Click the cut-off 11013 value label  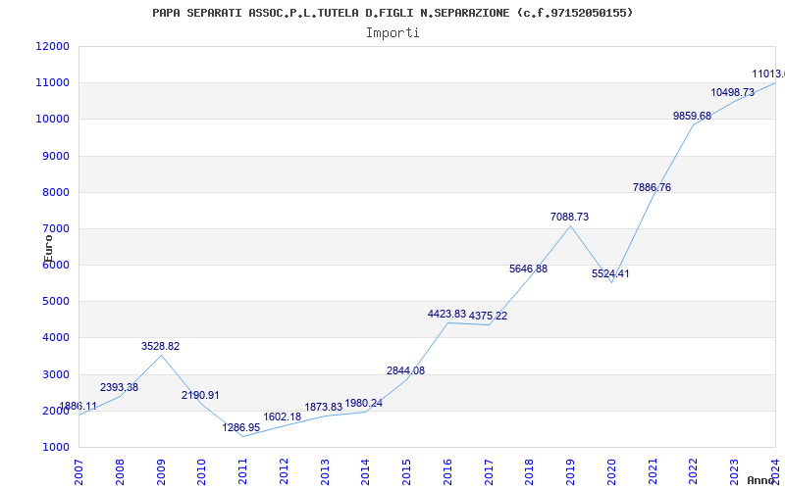768,74
